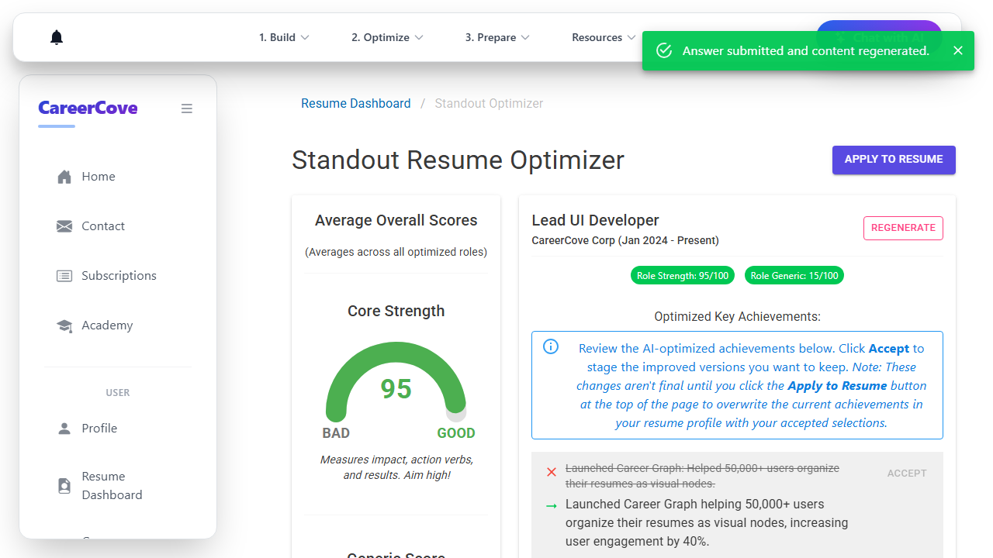Expand the 3. Prepare menu
Image resolution: width=993 pixels, height=558 pixels.
497,37
